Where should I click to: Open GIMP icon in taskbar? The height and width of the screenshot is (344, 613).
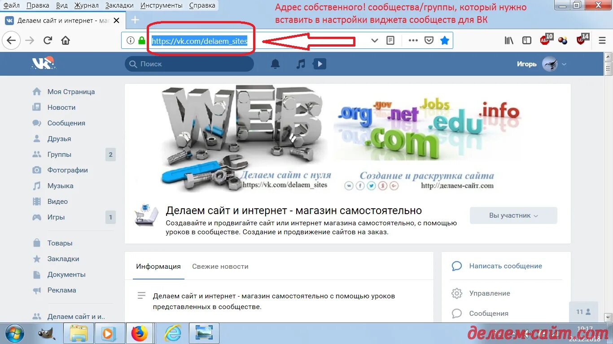pyautogui.click(x=47, y=333)
